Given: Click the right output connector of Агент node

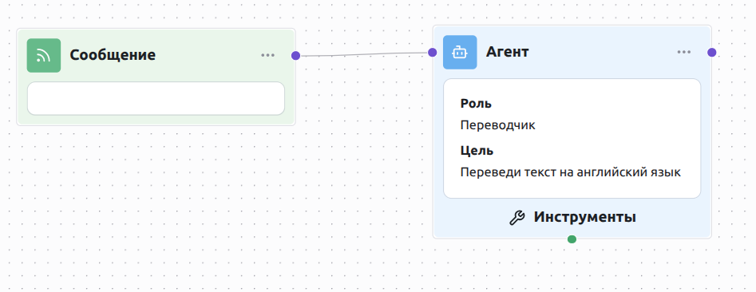Looking at the screenshot, I should point(711,52).
